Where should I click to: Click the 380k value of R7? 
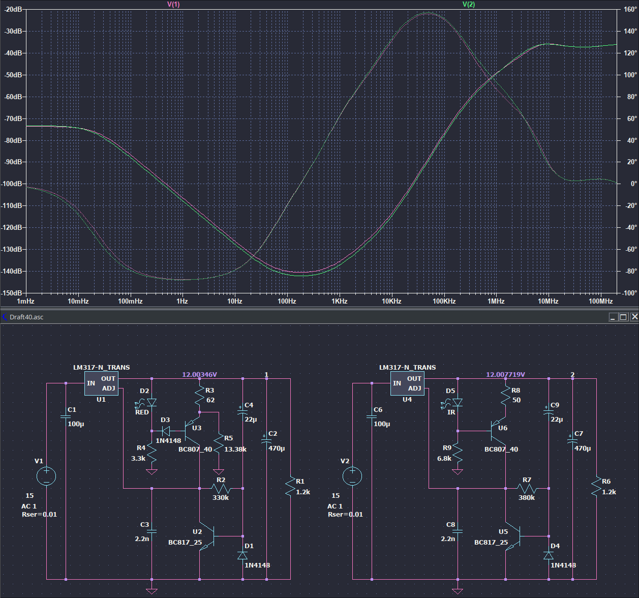coord(527,498)
